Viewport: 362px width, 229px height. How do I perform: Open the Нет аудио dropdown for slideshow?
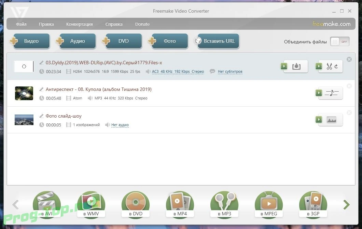tap(120, 125)
